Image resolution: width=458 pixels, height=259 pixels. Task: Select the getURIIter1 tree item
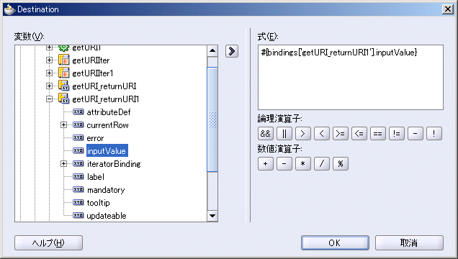(93, 73)
